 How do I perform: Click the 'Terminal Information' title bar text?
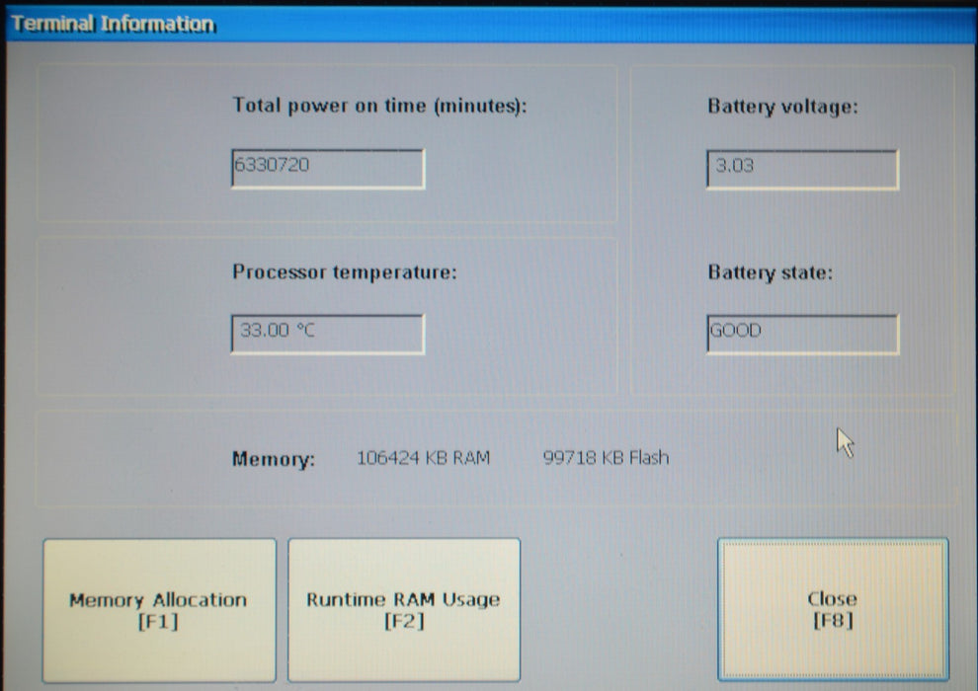pos(114,24)
